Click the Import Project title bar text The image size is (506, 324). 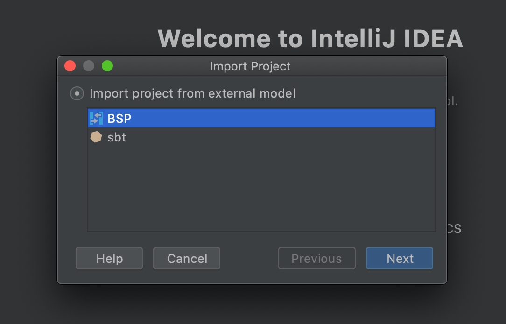tap(250, 66)
